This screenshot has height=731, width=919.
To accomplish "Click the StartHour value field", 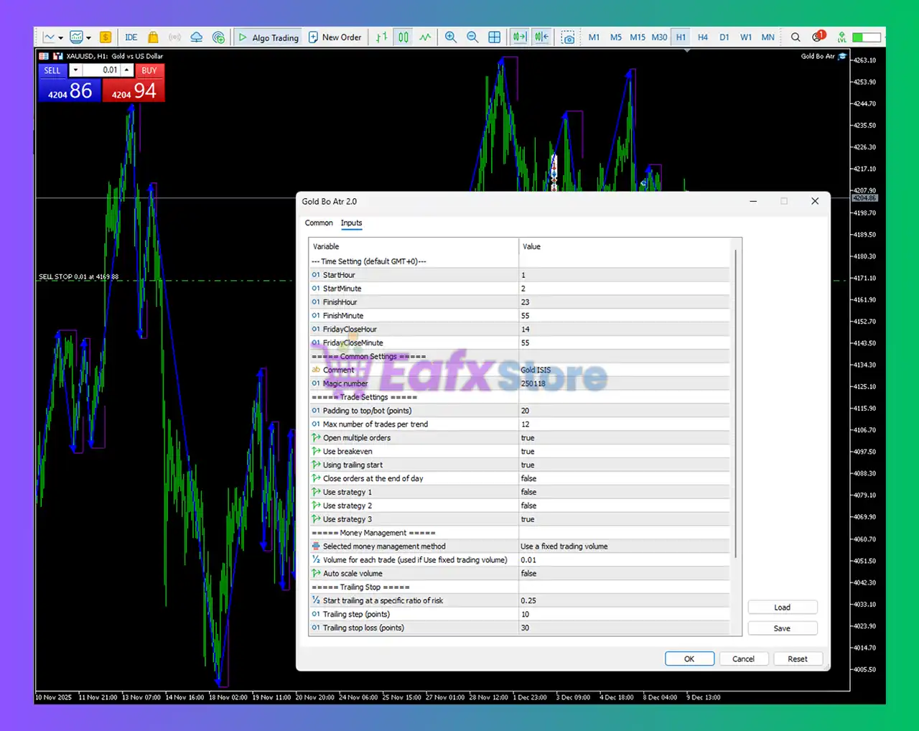I will pyautogui.click(x=623, y=275).
